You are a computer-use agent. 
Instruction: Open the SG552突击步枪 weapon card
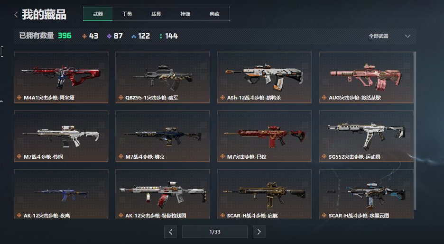pyautogui.click(x=366, y=136)
